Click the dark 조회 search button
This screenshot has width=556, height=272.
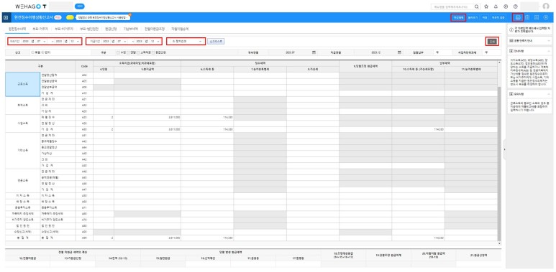point(492,42)
